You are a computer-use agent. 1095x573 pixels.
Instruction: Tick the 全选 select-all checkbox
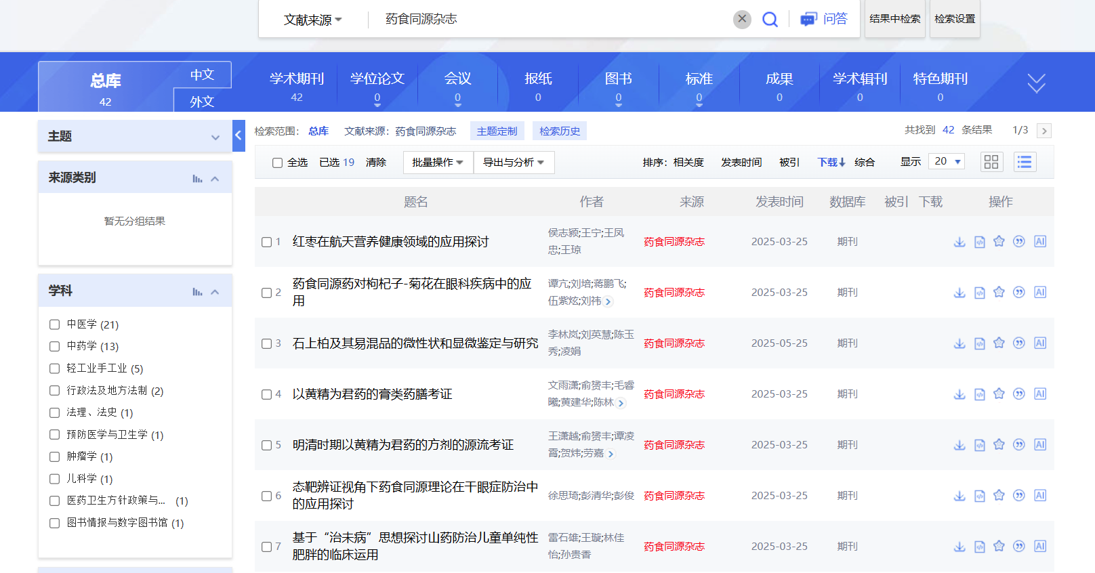coord(277,163)
